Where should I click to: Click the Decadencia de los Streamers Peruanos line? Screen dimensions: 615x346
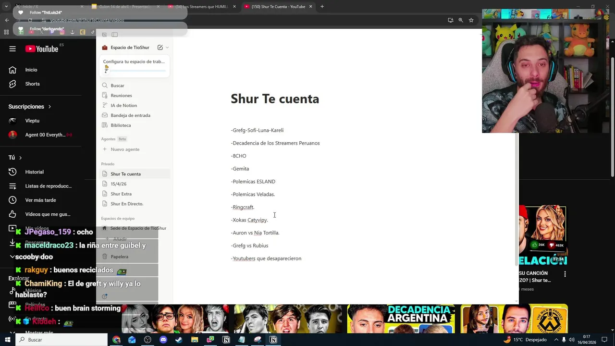coord(275,143)
